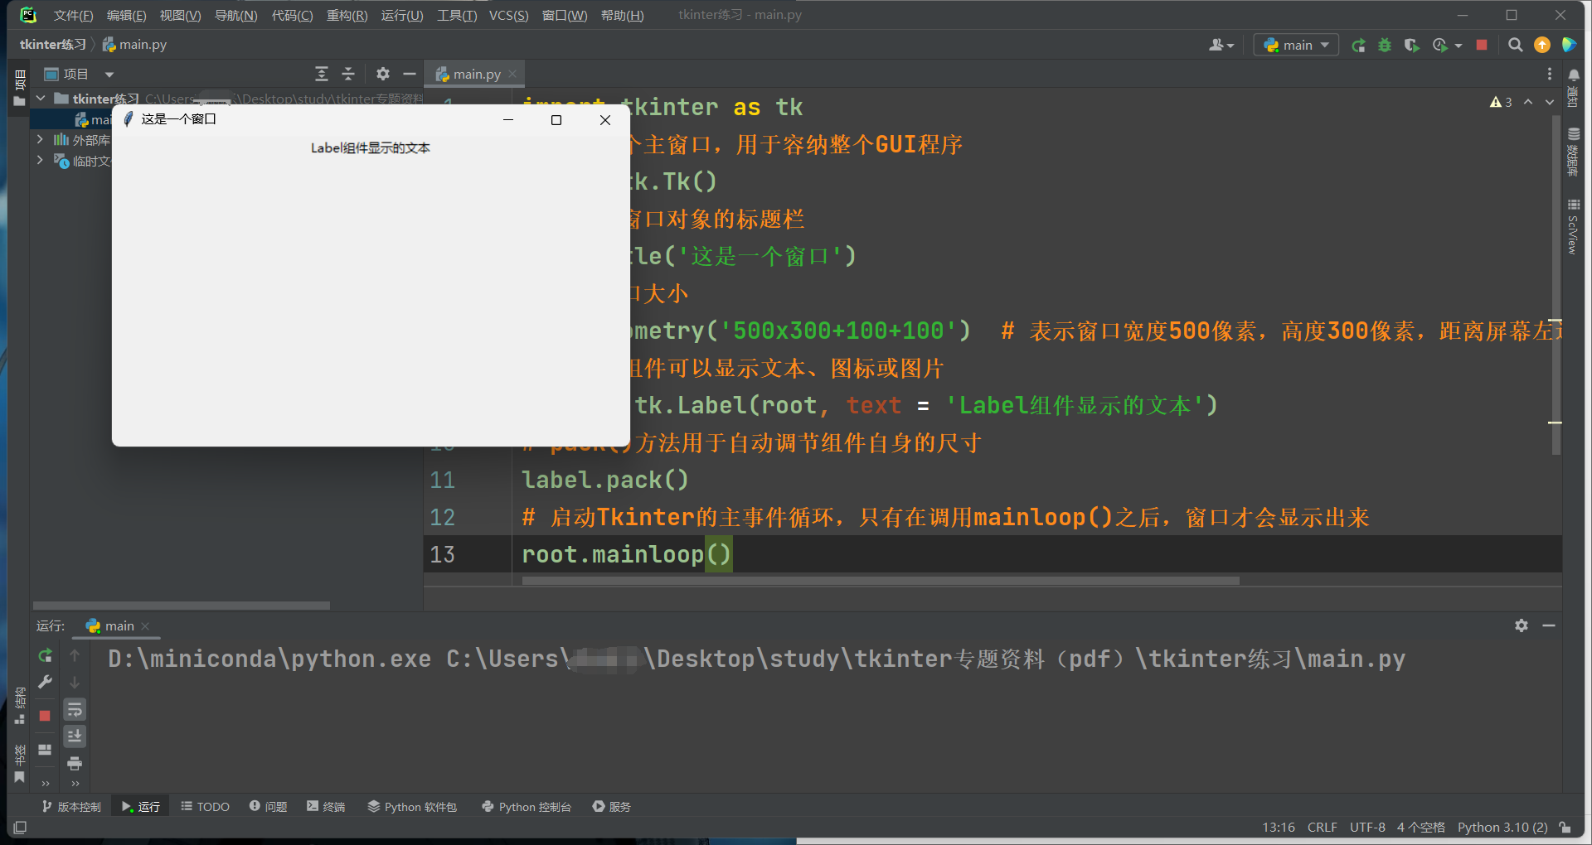Open the Code With Me user dropdown
The height and width of the screenshot is (845, 1592).
1221,46
